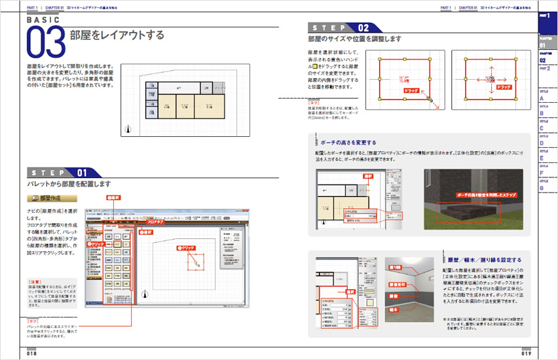Image resolution: width=558 pixels, height=360 pixels.
Task: Click the 天井高 input in the wainscot 立体化設定 box
Action: point(339,309)
